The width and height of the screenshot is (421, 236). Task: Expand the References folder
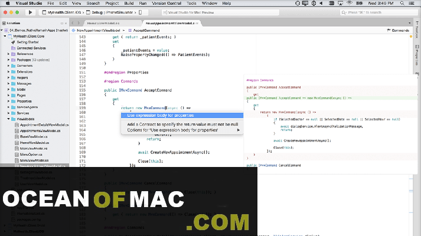(x=8, y=54)
